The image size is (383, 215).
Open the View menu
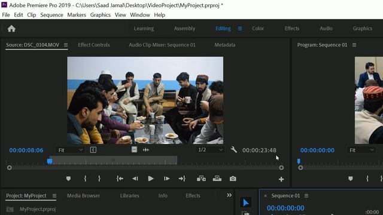(x=120, y=15)
